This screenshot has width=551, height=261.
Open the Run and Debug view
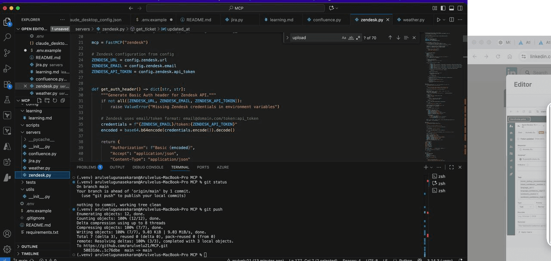(7, 68)
